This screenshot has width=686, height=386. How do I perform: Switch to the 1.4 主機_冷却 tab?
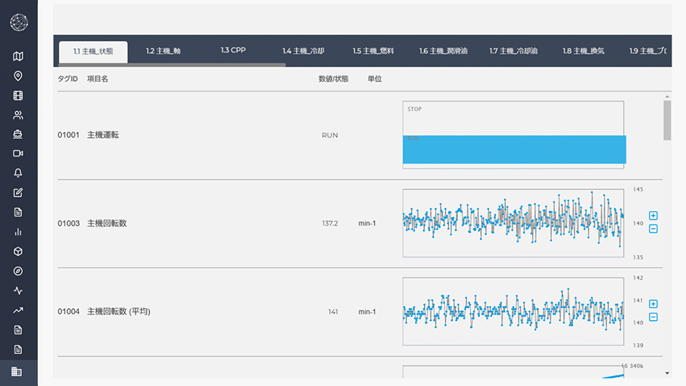[303, 51]
